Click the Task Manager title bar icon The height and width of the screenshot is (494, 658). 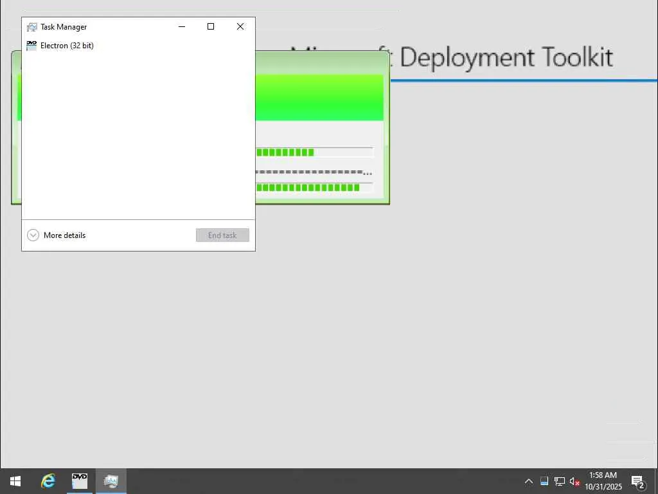coord(32,27)
